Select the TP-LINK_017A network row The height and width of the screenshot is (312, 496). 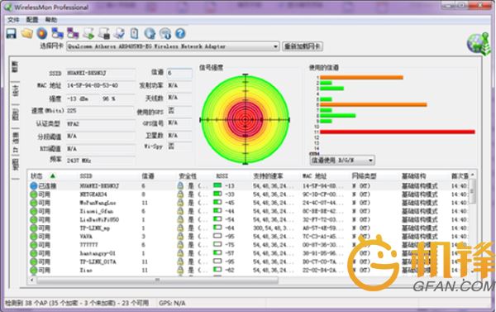(248, 262)
